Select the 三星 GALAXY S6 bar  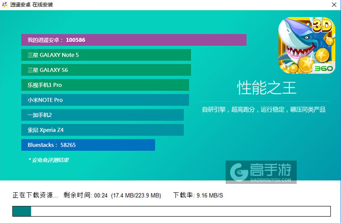(x=106, y=70)
